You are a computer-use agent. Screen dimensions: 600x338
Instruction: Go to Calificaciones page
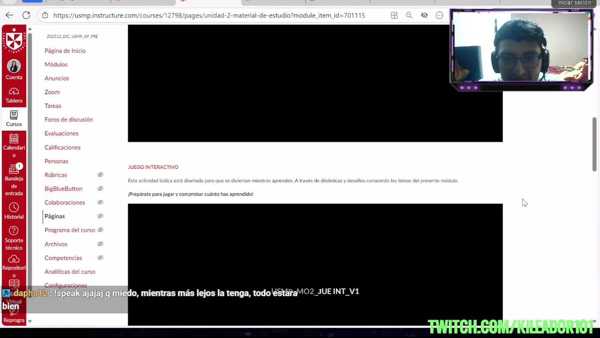(x=62, y=147)
